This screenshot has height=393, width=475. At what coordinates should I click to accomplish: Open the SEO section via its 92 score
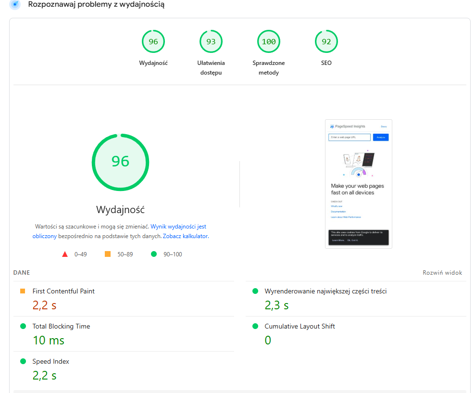326,41
